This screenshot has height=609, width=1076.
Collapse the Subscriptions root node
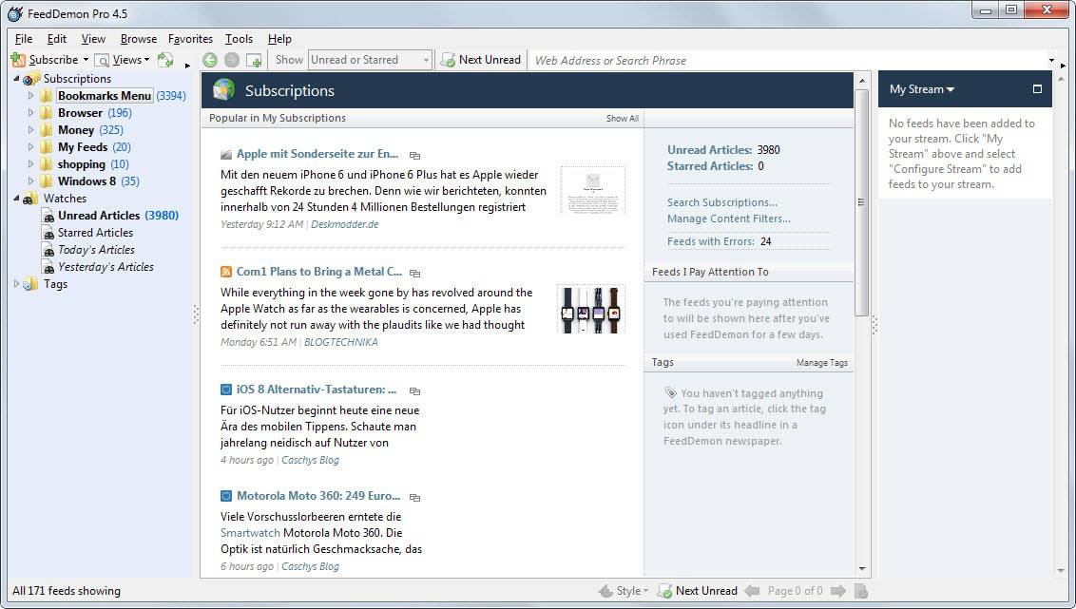tap(16, 78)
